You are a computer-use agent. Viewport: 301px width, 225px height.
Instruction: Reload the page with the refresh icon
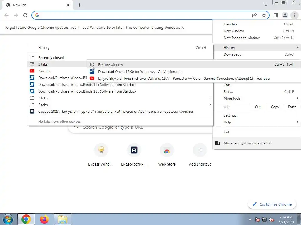25,15
